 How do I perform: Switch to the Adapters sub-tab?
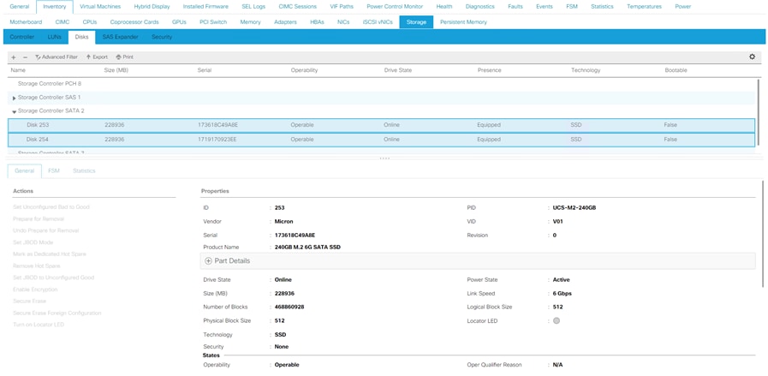pos(285,22)
